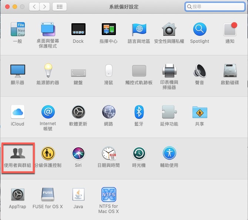This screenshot has height=220, width=248.
Task: Minimize window with the yellow button
Action: (x=15, y=7)
